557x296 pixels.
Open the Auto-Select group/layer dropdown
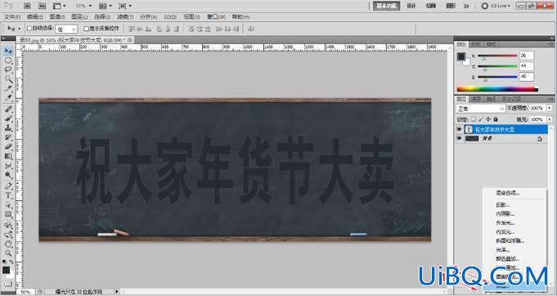[67, 29]
